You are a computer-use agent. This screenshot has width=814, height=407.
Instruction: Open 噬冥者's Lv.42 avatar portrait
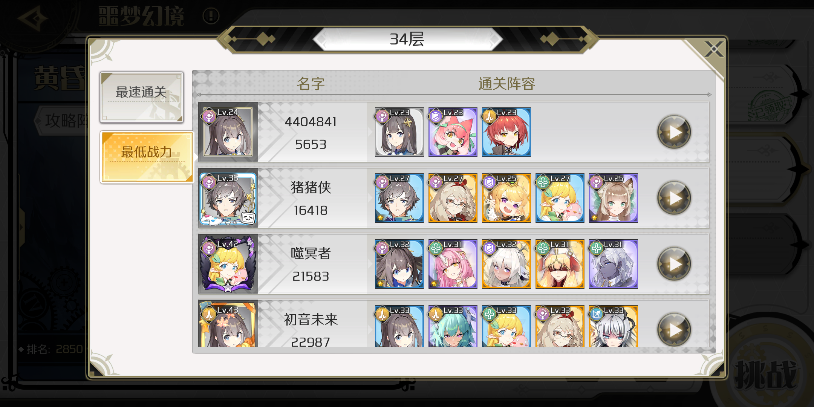tap(228, 264)
